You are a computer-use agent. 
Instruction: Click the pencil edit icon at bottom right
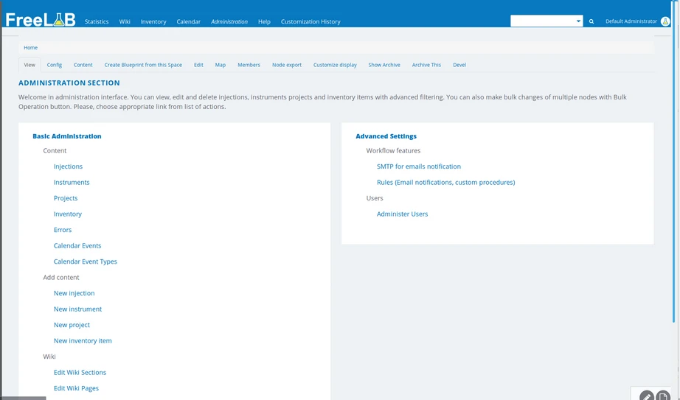coord(646,396)
